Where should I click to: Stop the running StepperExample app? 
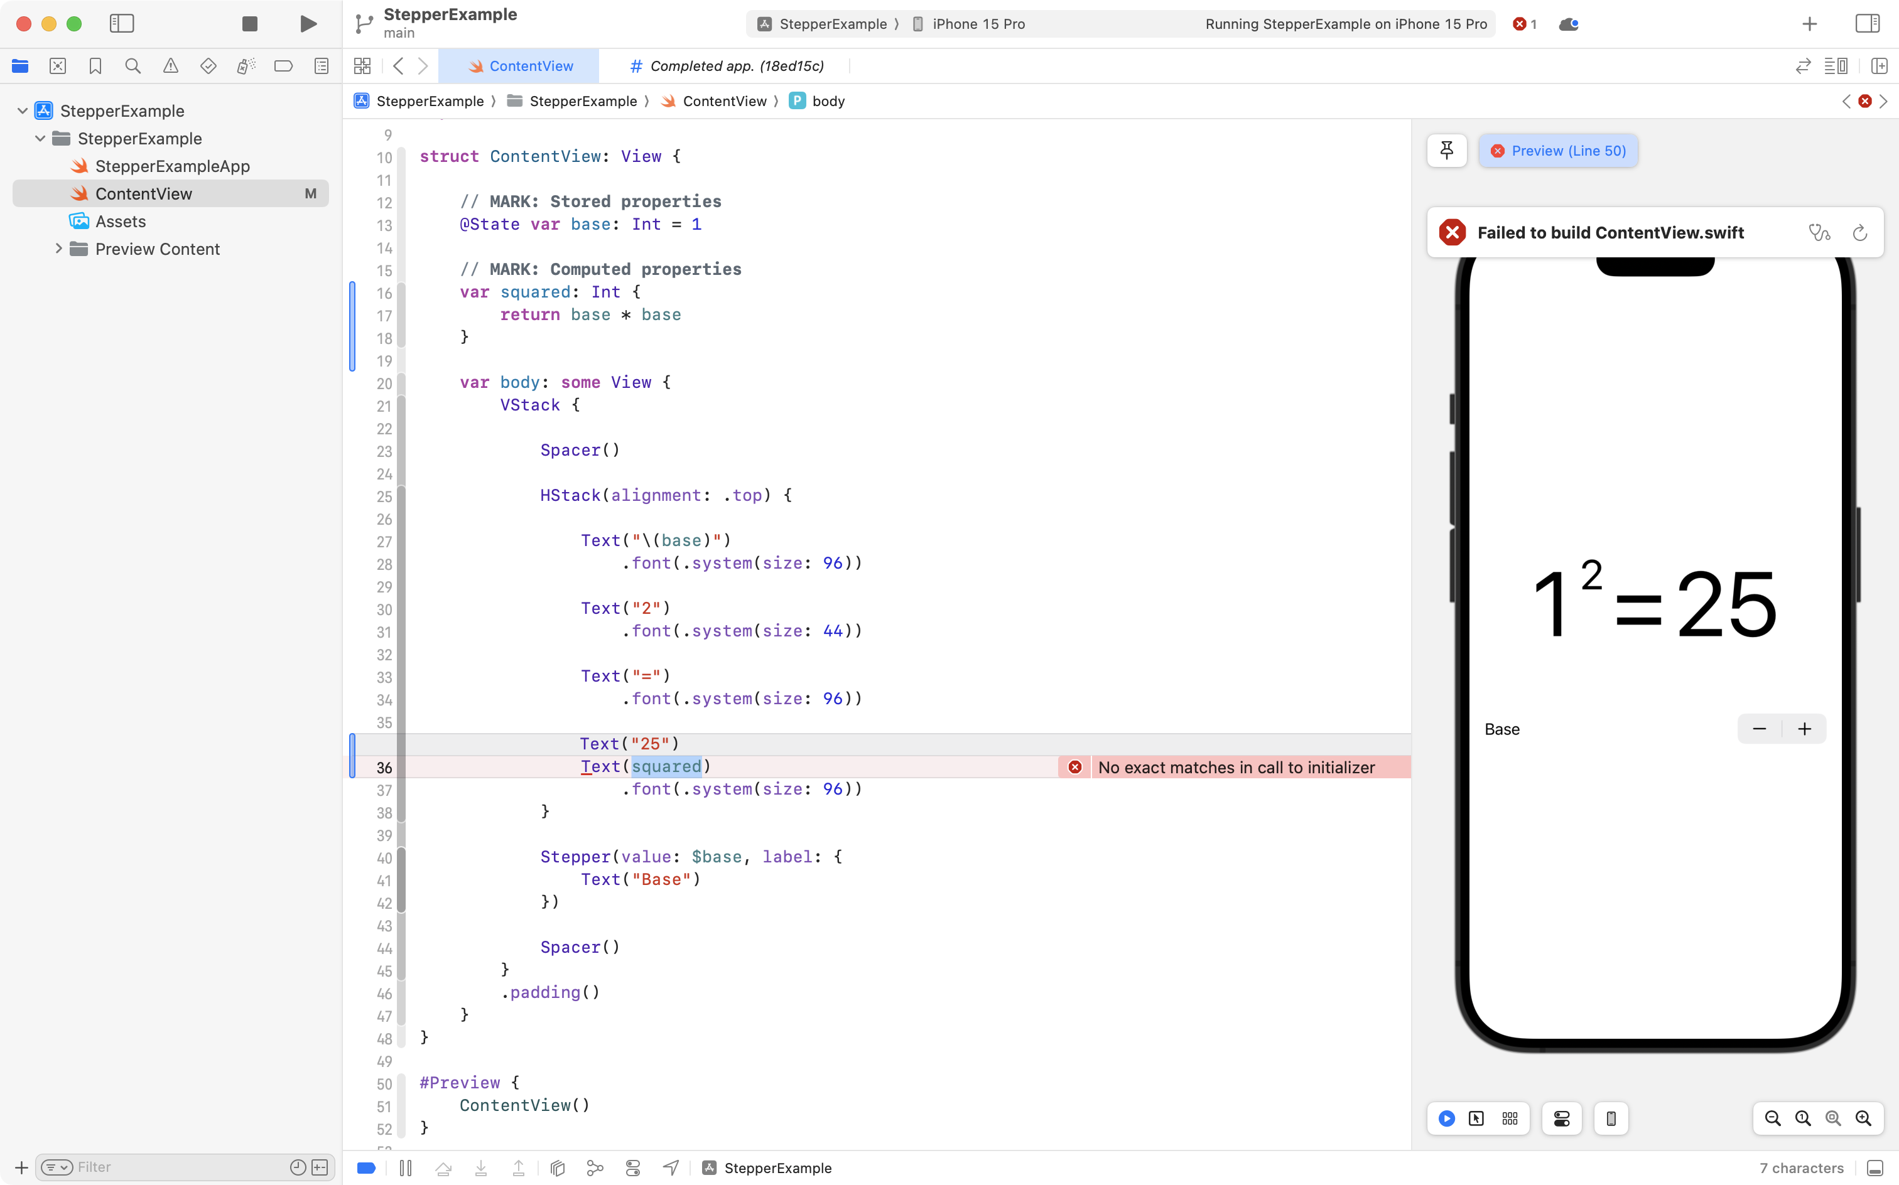pos(249,23)
